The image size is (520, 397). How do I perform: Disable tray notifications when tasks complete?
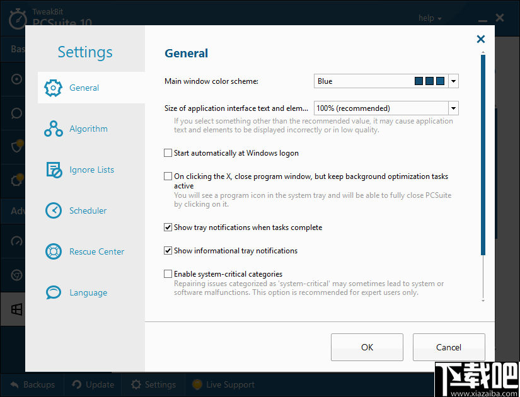point(168,227)
